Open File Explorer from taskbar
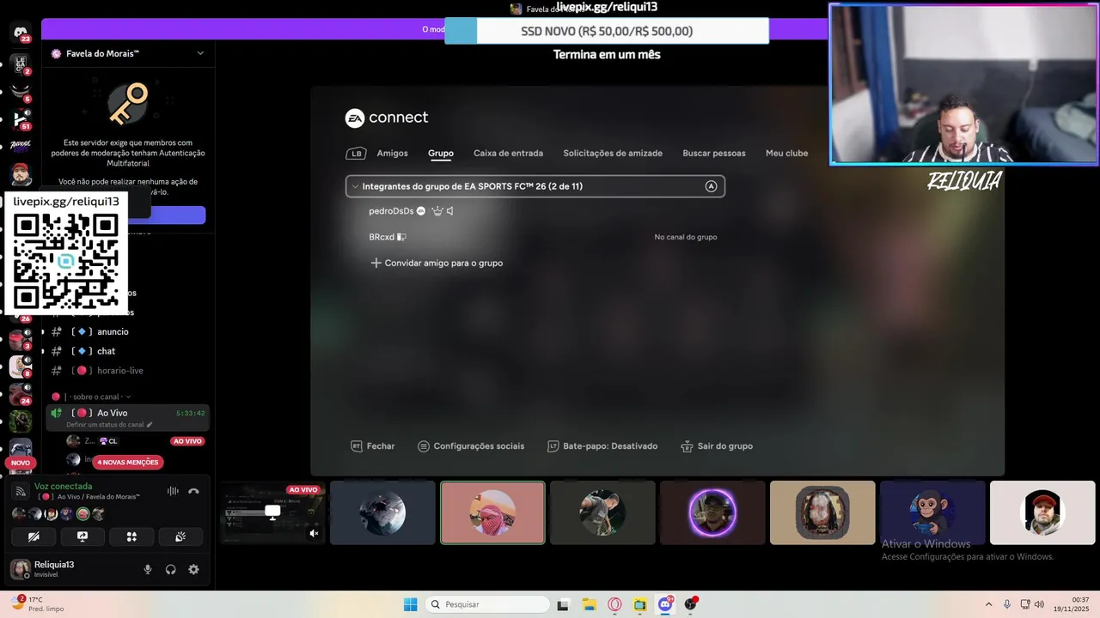Image resolution: width=1100 pixels, height=618 pixels. coord(589,604)
